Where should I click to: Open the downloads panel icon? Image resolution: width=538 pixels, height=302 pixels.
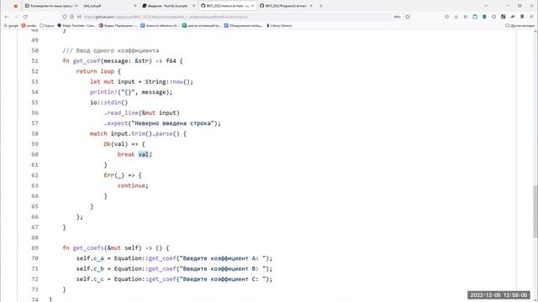(x=456, y=17)
